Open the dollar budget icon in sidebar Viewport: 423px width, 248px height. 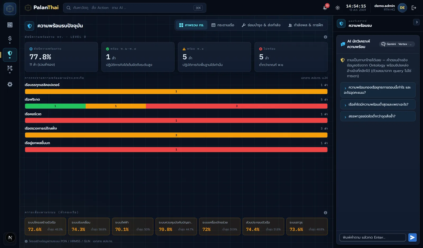click(x=10, y=40)
